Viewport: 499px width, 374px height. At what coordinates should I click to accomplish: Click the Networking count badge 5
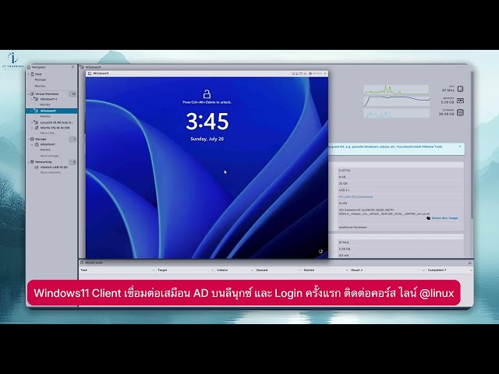[x=73, y=162]
